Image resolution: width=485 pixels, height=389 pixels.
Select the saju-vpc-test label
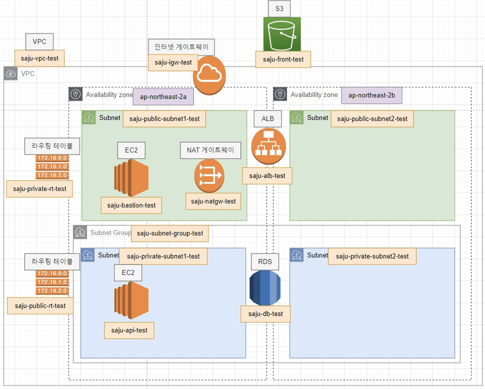pos(39,58)
